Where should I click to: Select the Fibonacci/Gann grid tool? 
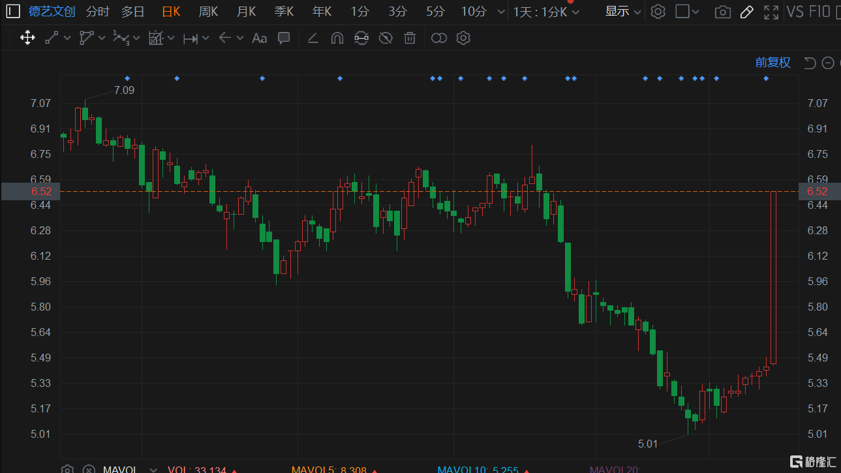coord(156,38)
